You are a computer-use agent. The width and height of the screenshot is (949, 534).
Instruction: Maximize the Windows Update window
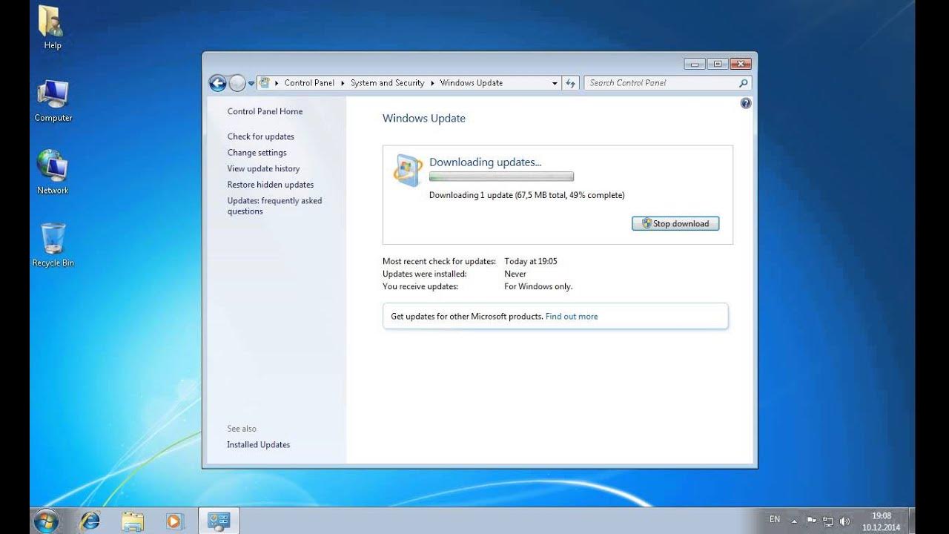click(717, 64)
